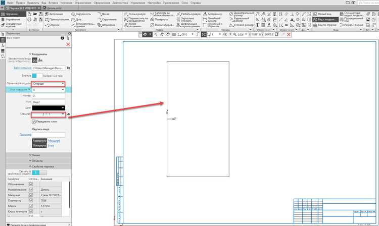Open the Справка menu
379x226 pixels.
pos(196,3)
